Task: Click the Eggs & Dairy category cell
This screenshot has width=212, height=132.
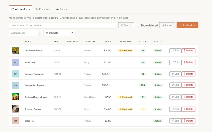Action: point(89,97)
